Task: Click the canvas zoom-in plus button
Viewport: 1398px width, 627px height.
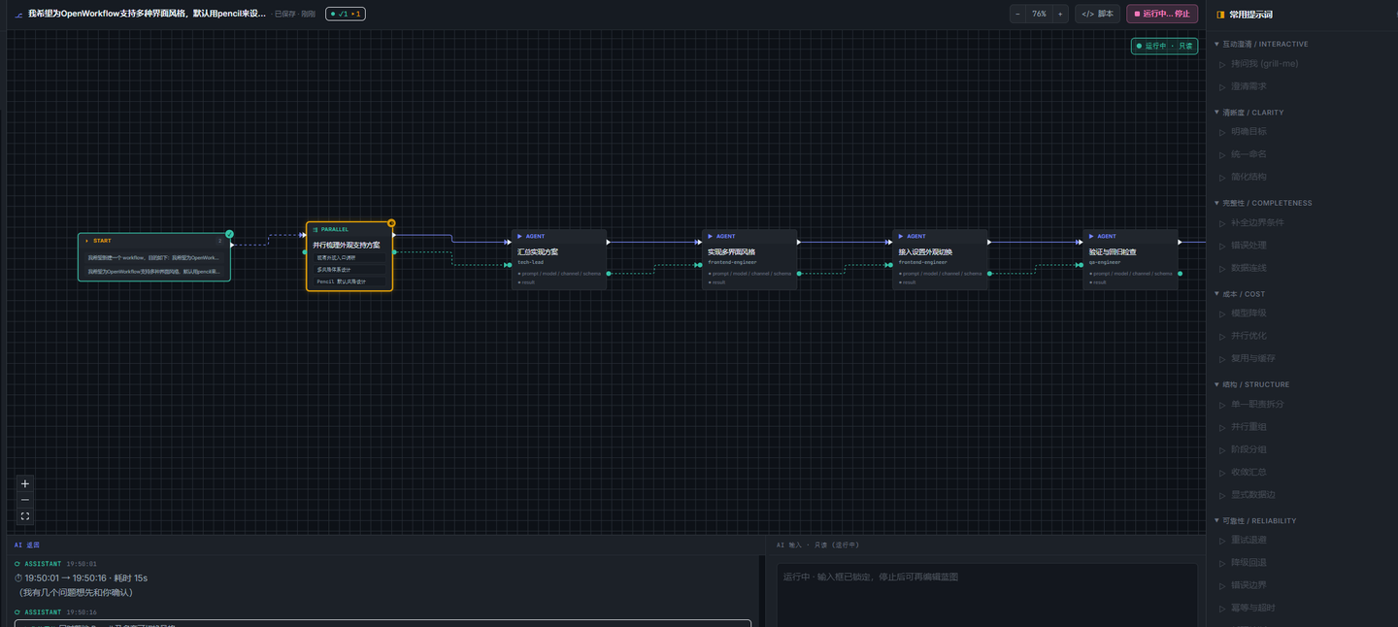Action: coord(25,483)
